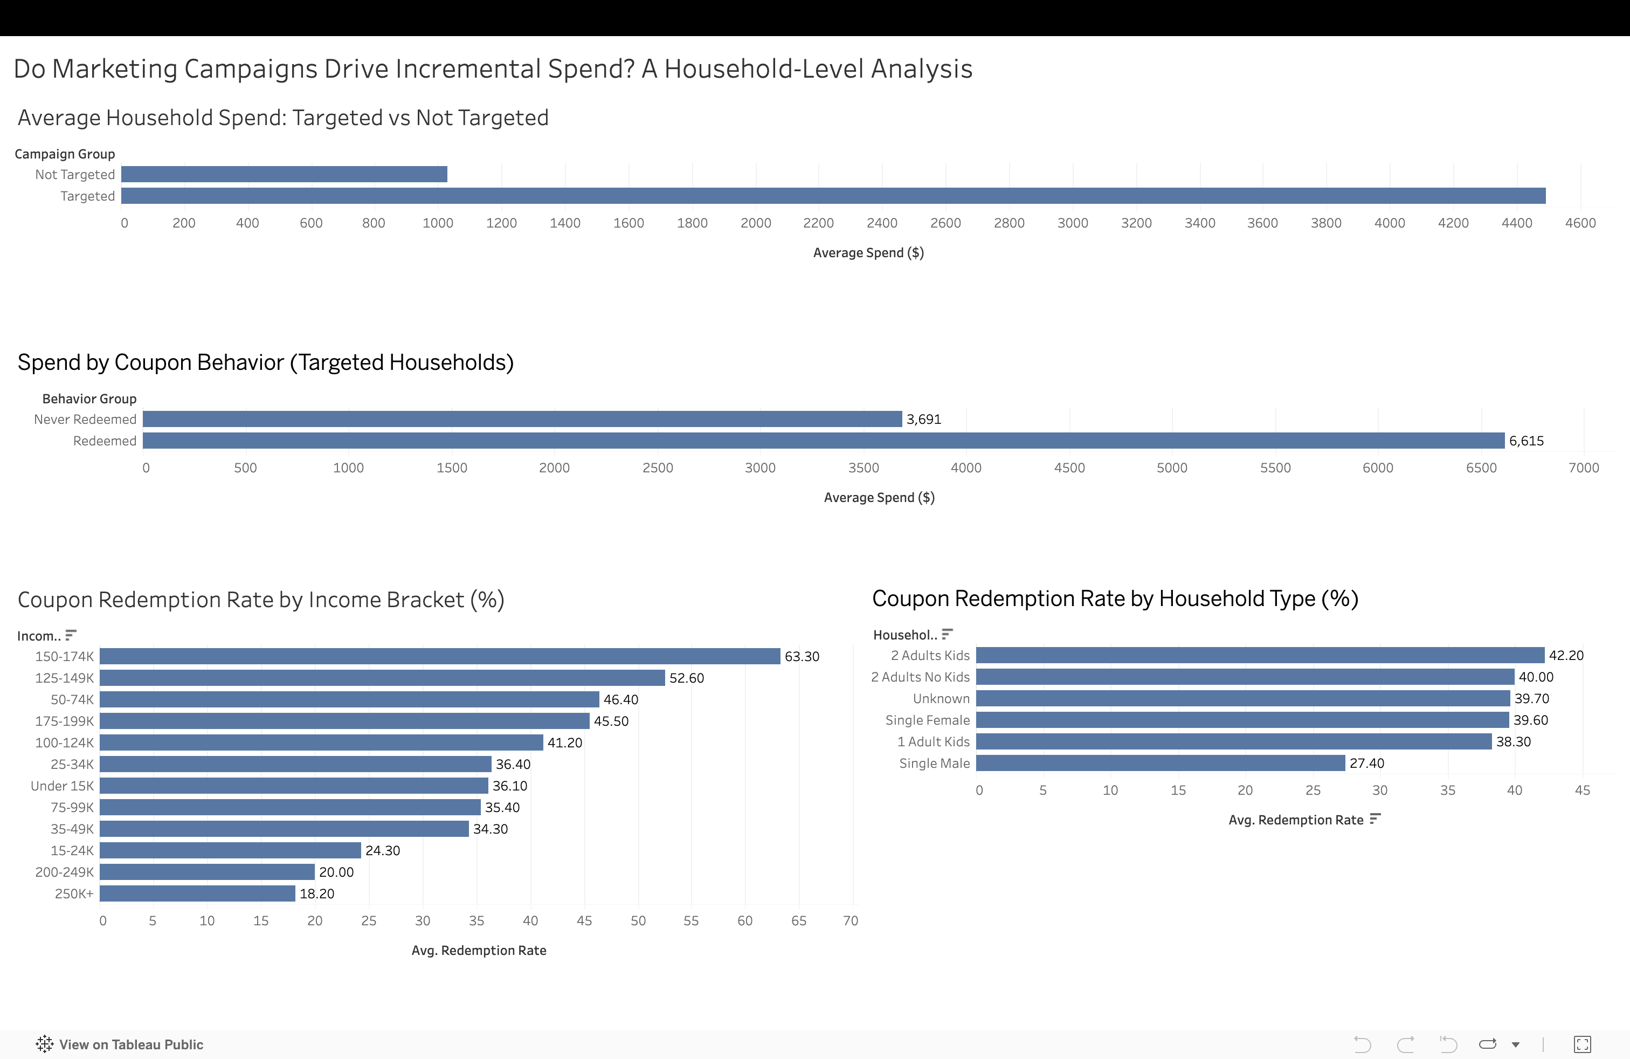This screenshot has width=1630, height=1059.
Task: Select the 175-199K bar showing 45.50
Action: (x=344, y=720)
